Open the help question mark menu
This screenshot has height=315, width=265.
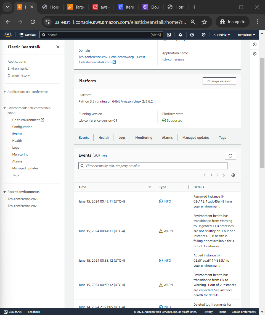tap(192, 35)
